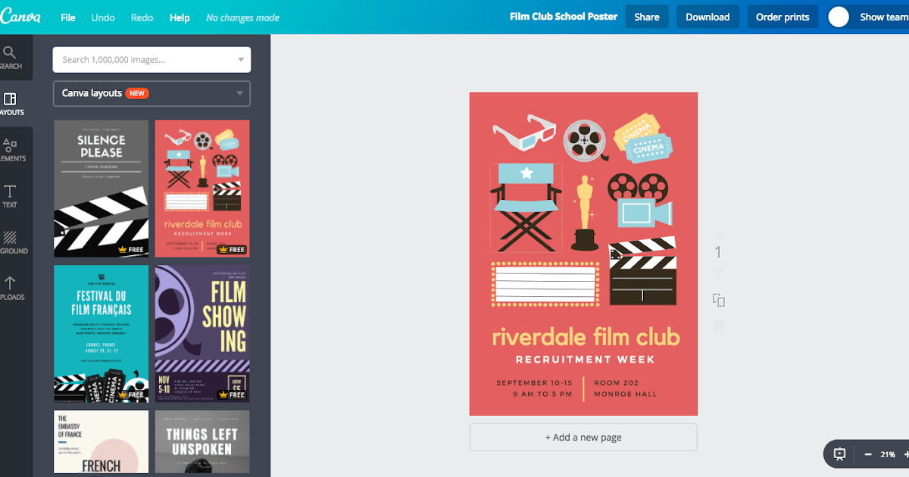The width and height of the screenshot is (909, 477).
Task: Click the No changes made status text
Action: [x=242, y=17]
